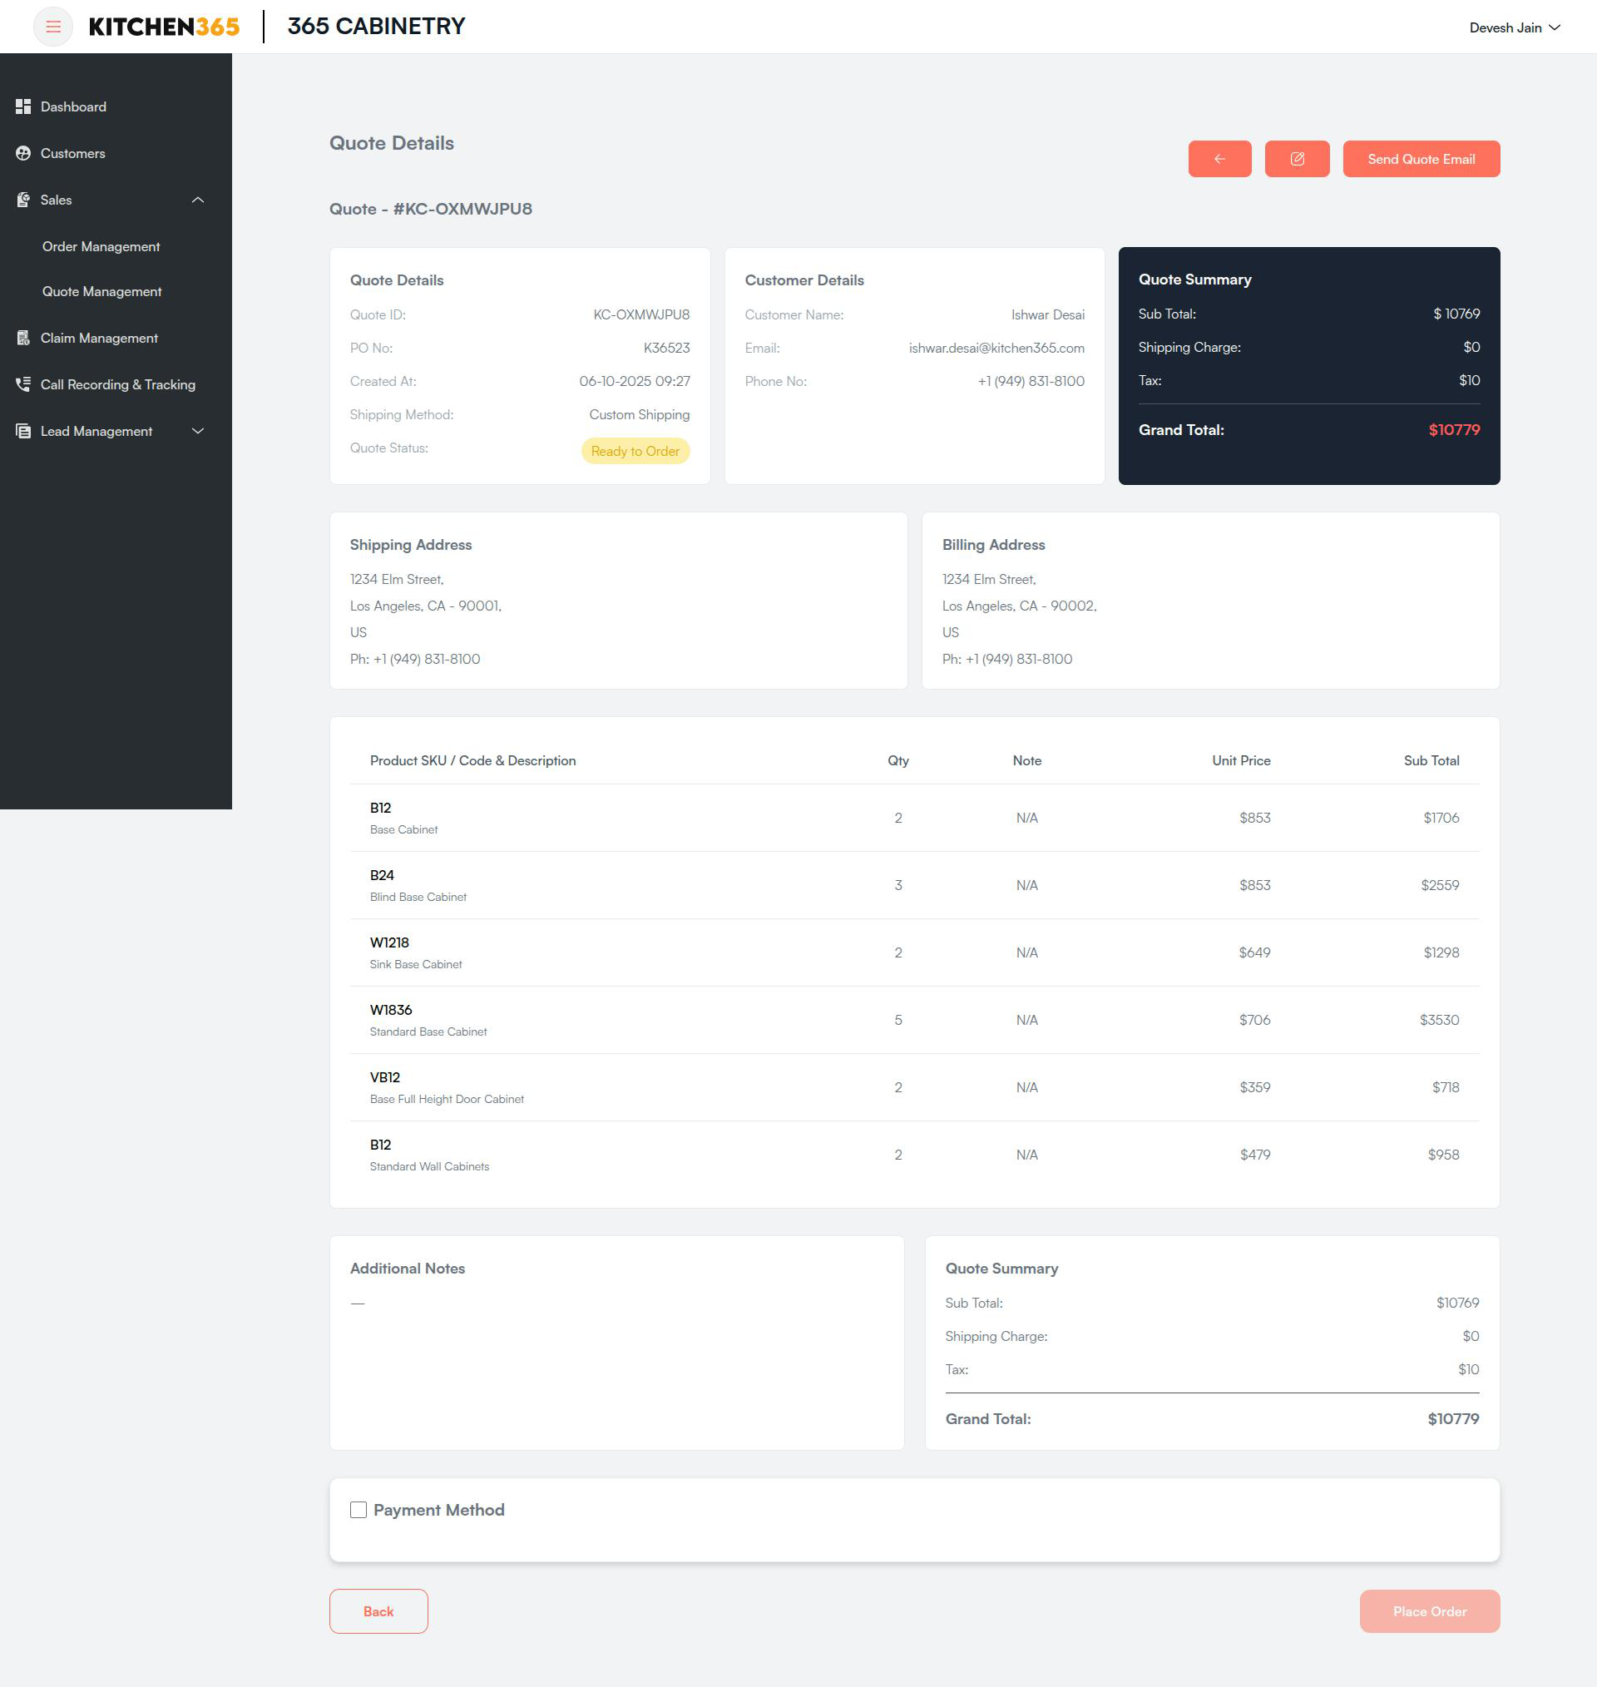The image size is (1597, 1687).
Task: Click the Kitchen365 logo
Action: [x=165, y=27]
